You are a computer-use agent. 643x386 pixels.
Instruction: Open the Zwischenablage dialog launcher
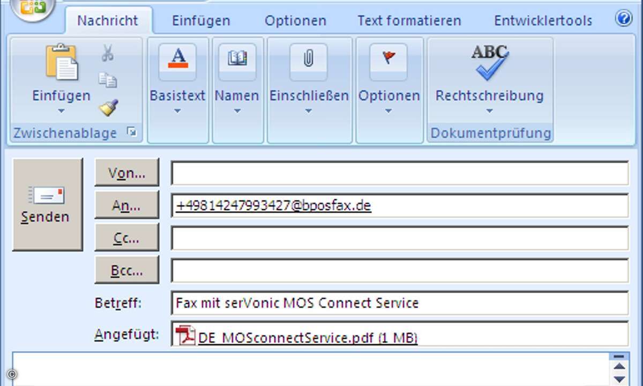coord(132,132)
